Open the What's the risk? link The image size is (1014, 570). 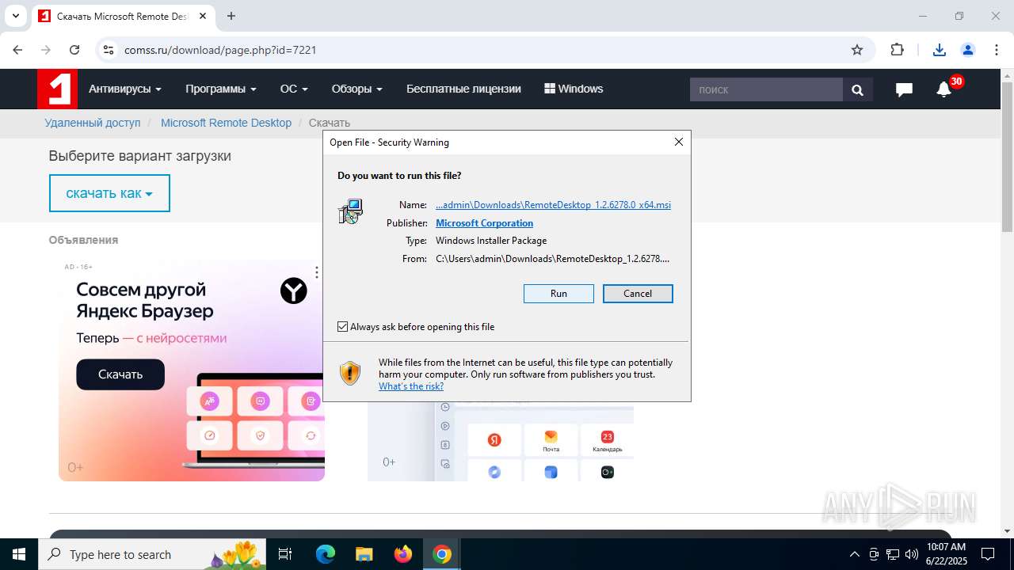click(x=411, y=386)
